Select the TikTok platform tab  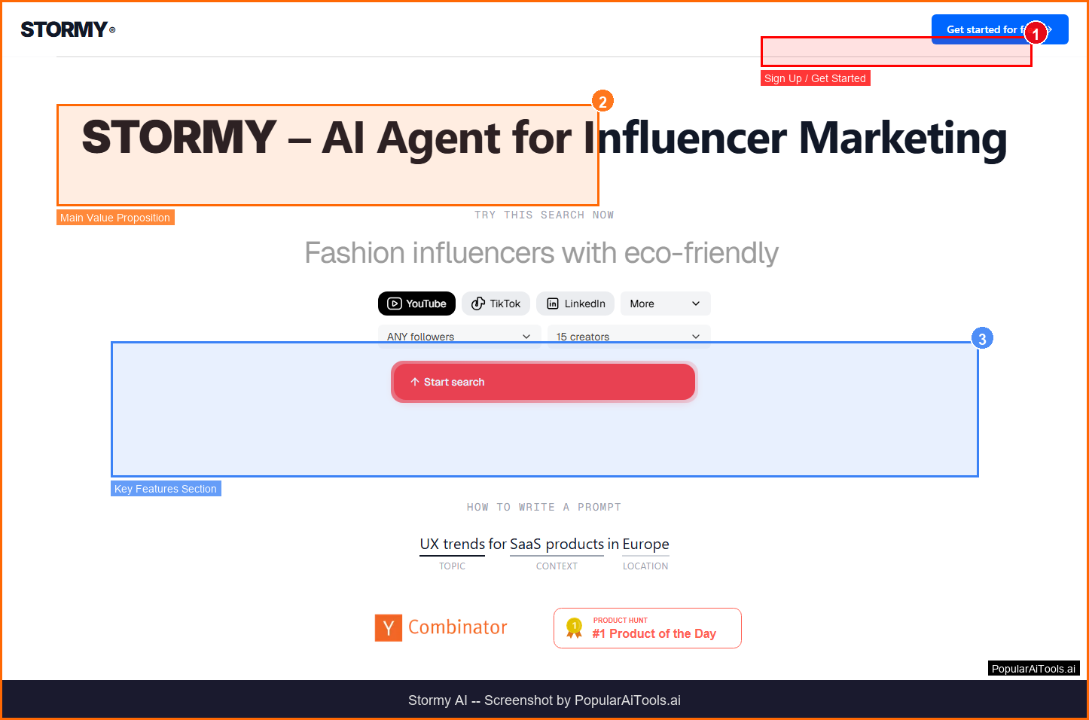click(x=496, y=304)
